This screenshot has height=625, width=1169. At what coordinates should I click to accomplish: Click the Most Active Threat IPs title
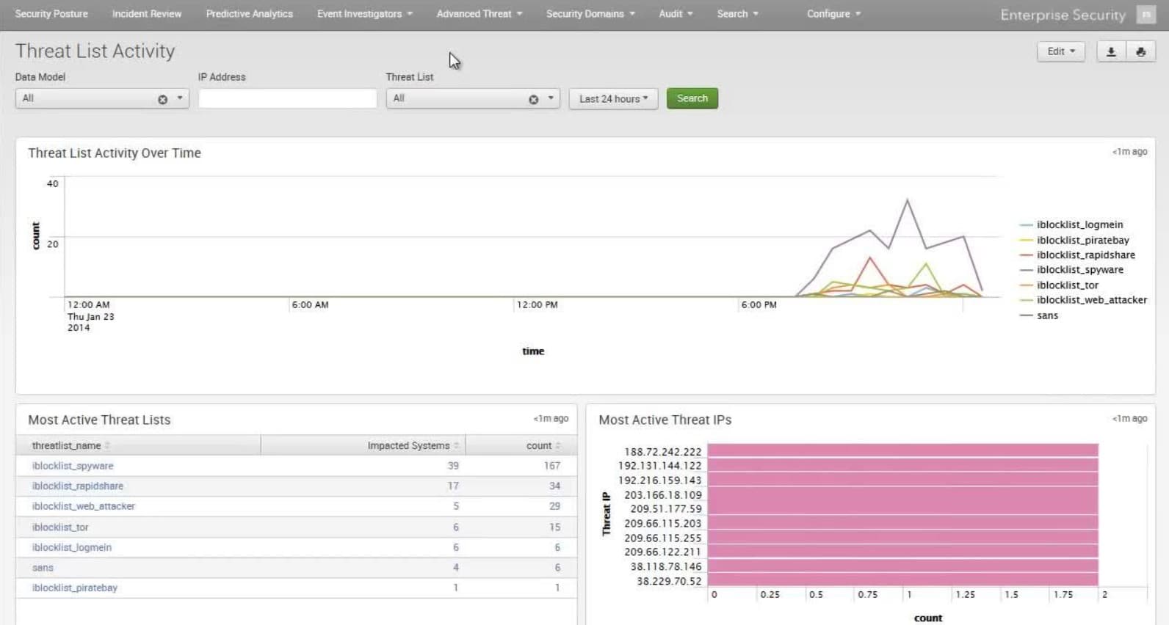coord(665,420)
